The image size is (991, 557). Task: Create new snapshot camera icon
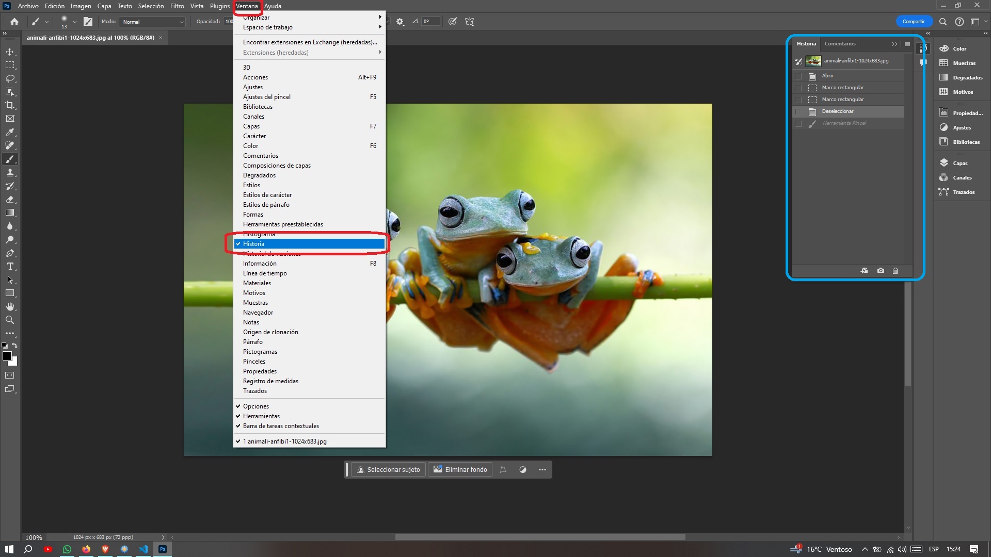(x=881, y=271)
